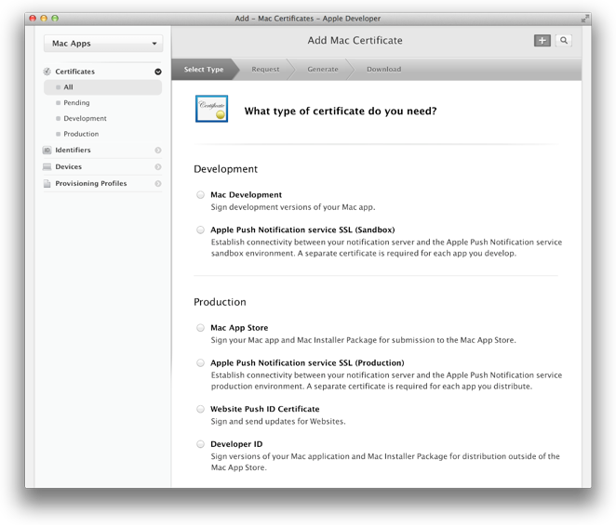The width and height of the screenshot is (616, 525).
Task: Open Development certificates in sidebar
Action: click(x=85, y=119)
